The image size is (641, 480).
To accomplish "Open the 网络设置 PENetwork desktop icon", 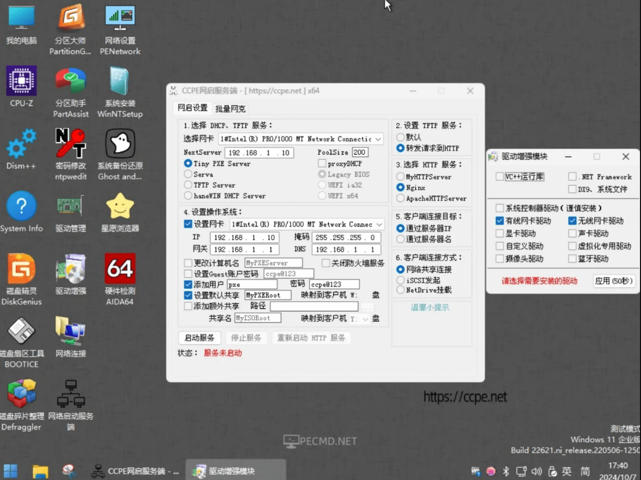I will coord(120,29).
